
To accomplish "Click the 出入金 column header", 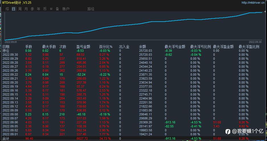I will 124,47.
